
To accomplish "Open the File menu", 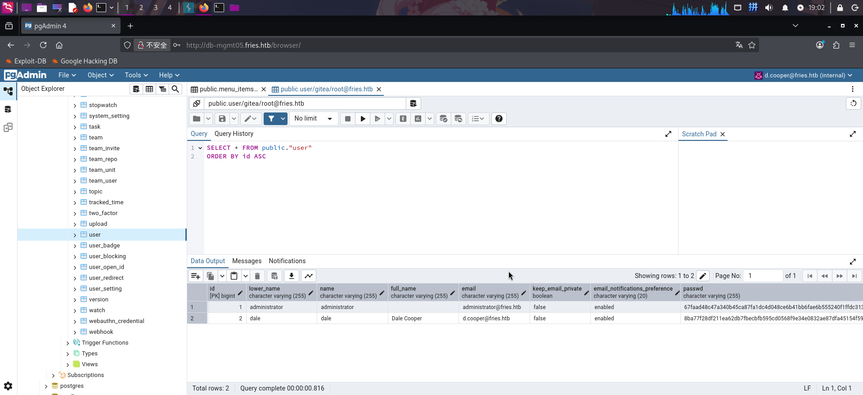I will (67, 75).
